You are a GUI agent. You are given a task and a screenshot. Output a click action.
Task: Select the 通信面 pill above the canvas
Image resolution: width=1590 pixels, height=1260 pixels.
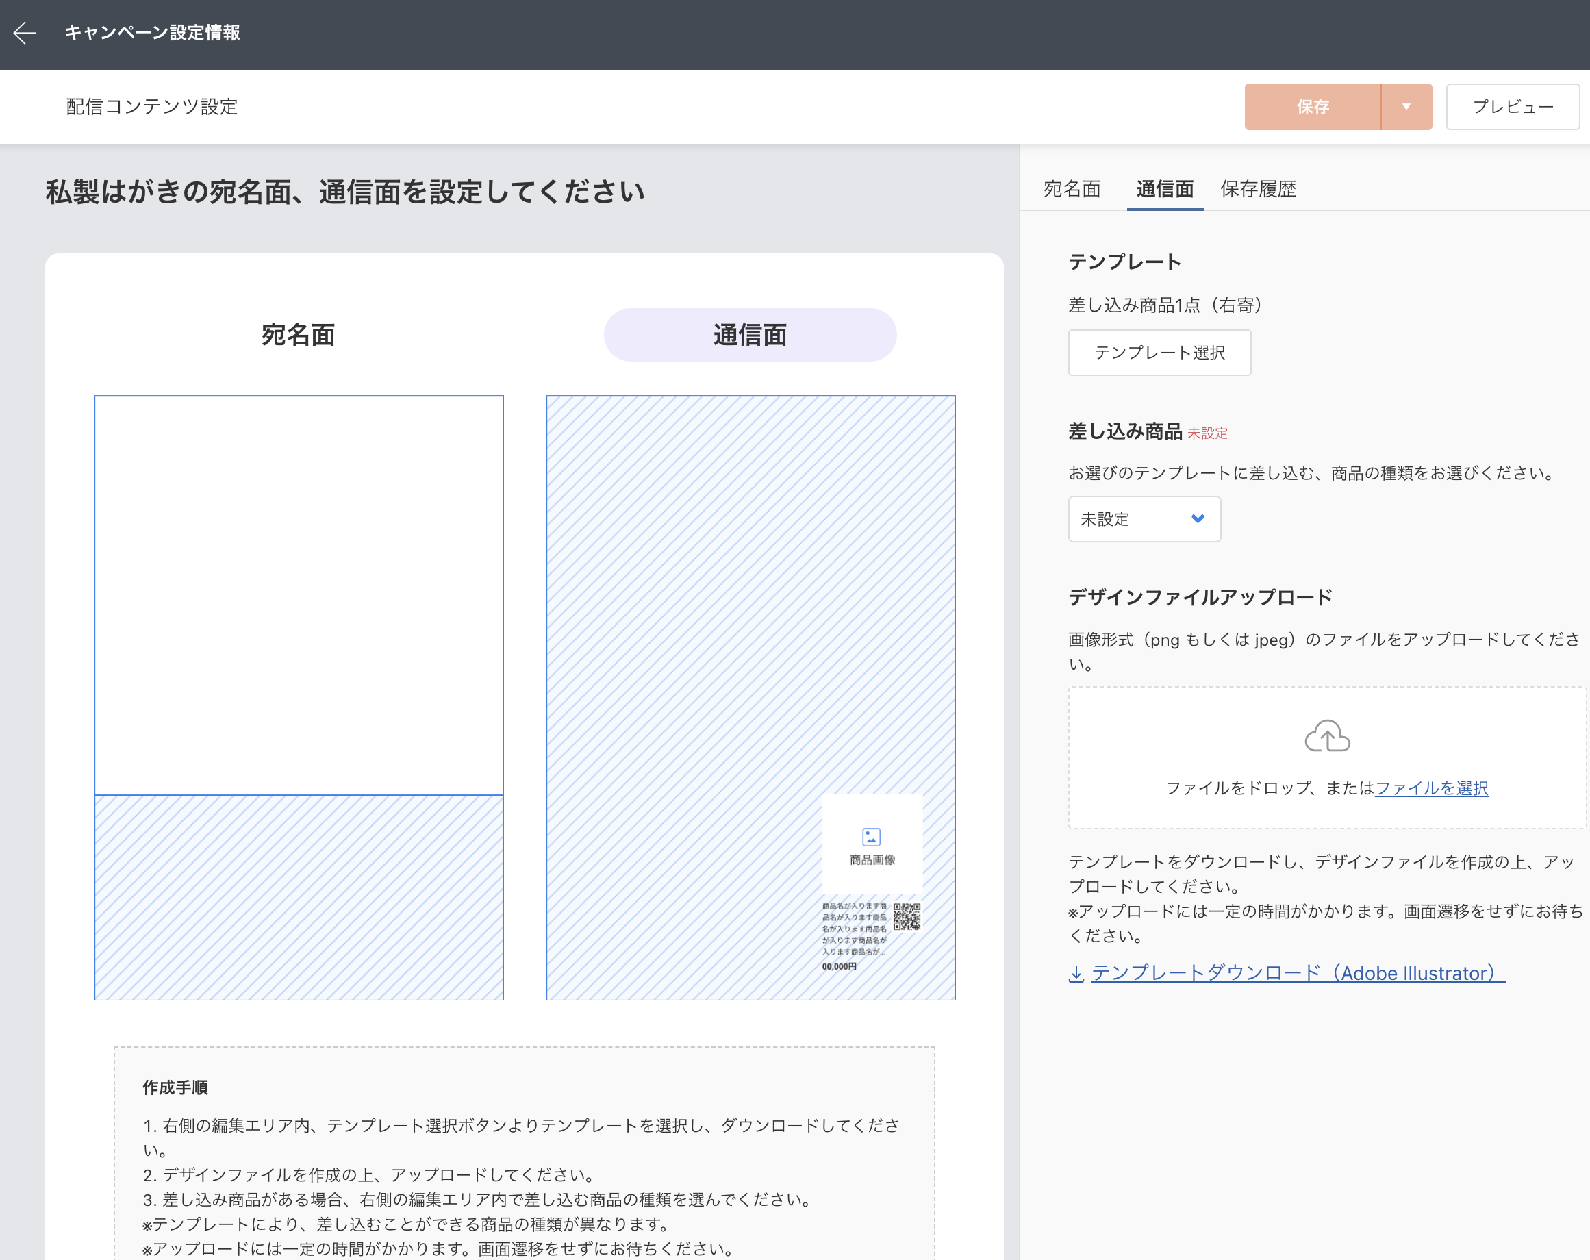(x=749, y=334)
